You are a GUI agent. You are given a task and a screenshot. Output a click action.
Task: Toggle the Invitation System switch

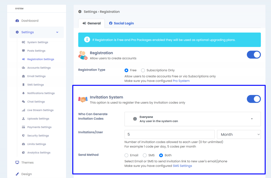[x=254, y=99]
